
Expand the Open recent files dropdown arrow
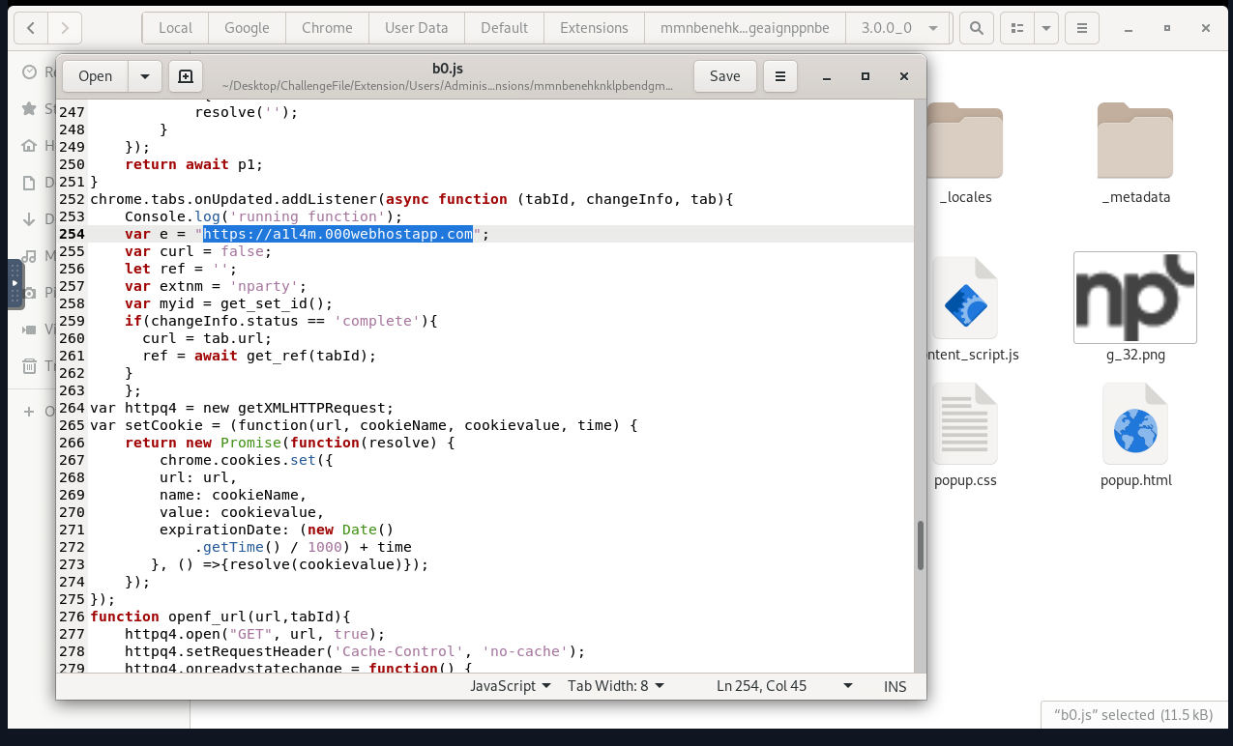[145, 76]
